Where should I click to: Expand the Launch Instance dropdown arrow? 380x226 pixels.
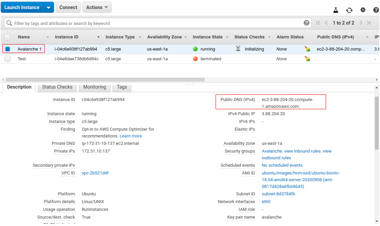48,7
